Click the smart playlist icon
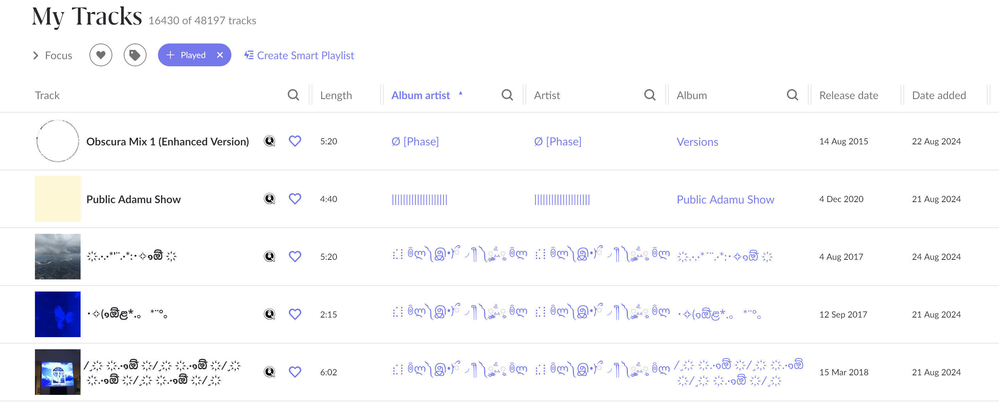Viewport: 999px width, 402px height. pos(249,55)
